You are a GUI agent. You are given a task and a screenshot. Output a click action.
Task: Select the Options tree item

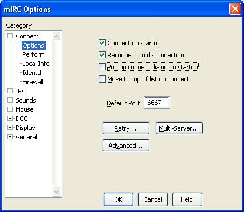(x=33, y=45)
